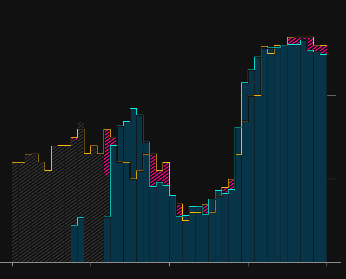Click the wide pink hatched area near the center
Image resolution: width=346 pixels, height=279 pixels.
[159, 176]
